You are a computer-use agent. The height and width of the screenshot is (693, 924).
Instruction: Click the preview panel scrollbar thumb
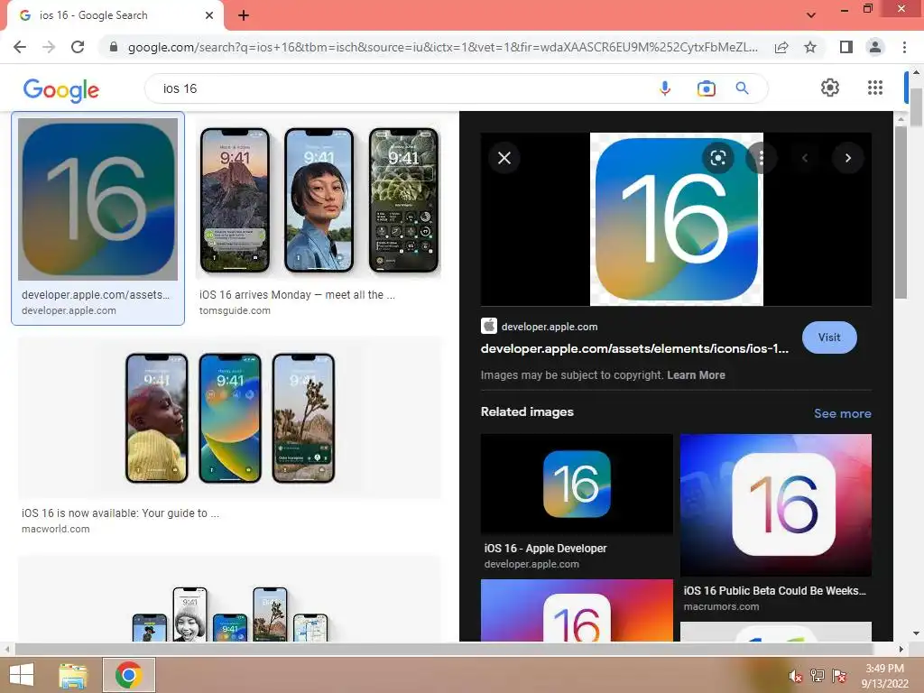point(901,213)
